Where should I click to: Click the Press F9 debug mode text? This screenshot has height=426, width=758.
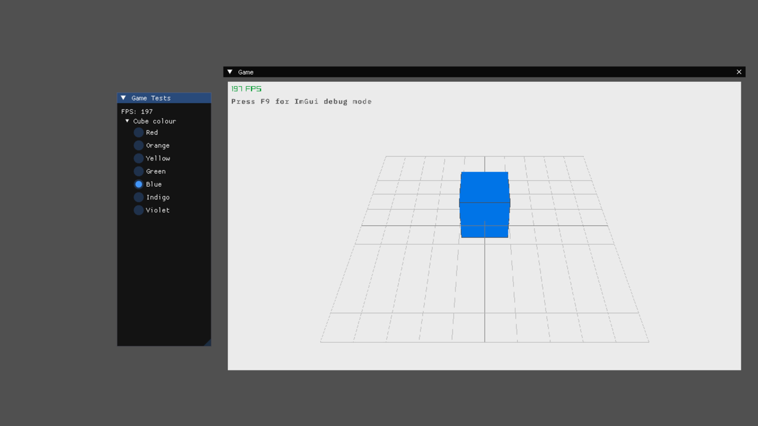(x=301, y=102)
